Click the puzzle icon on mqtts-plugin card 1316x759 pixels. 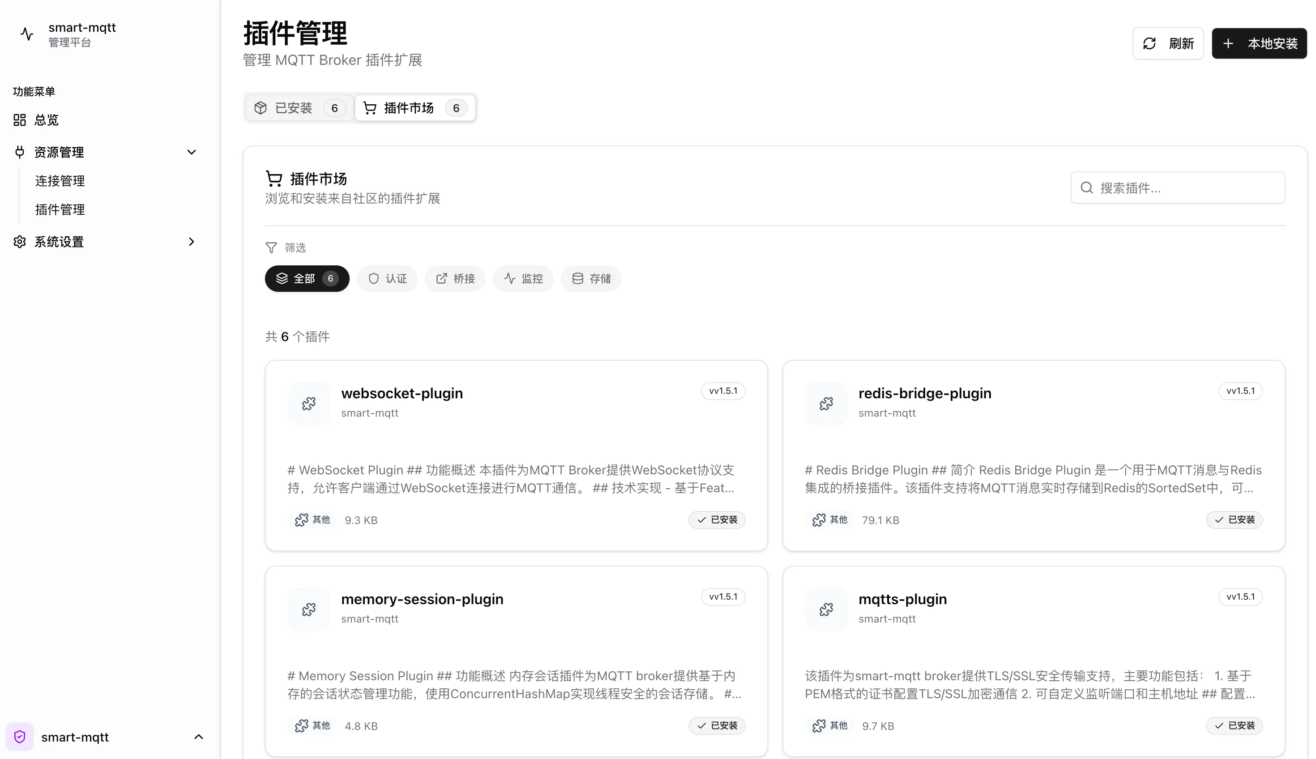pos(826,610)
